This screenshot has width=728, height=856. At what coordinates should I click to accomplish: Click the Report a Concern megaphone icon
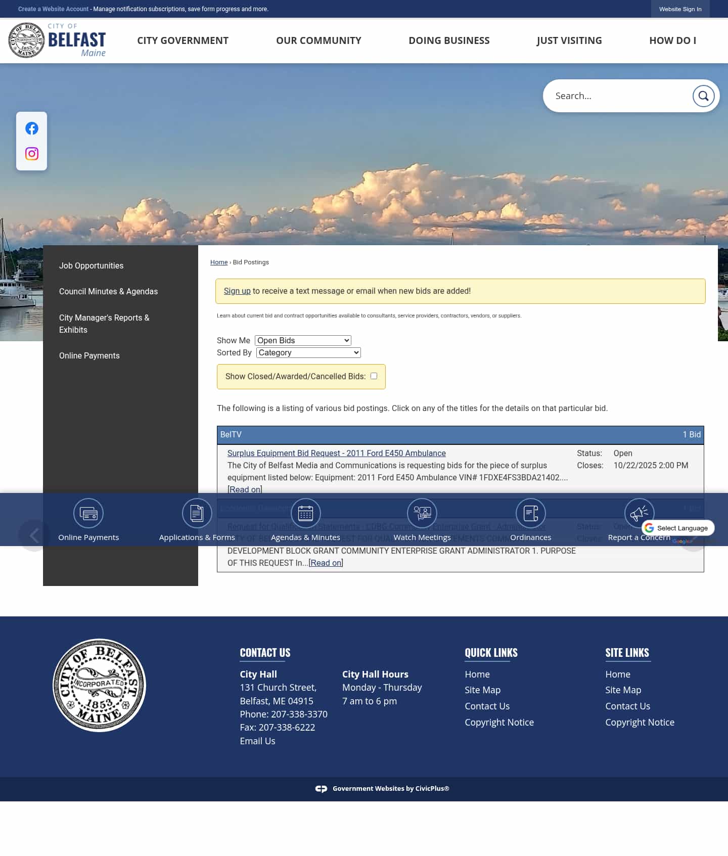click(x=639, y=513)
